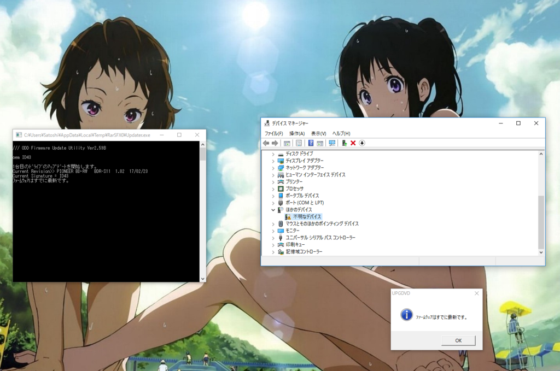Click the Forward arrow in Device Manager toolbar

pos(275,143)
